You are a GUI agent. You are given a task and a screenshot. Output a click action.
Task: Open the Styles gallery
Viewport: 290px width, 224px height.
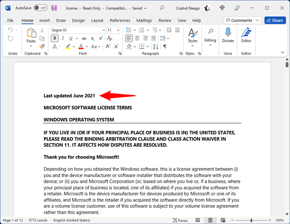[192, 38]
